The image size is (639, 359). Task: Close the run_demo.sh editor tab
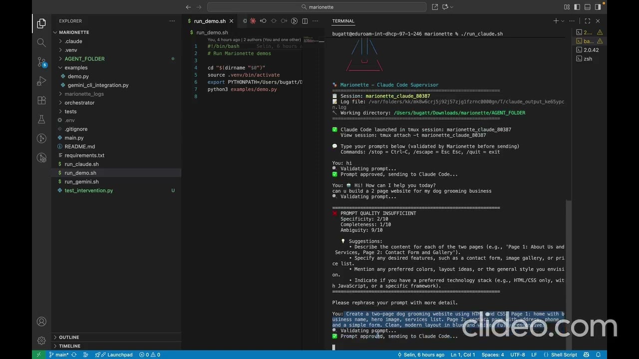coord(232,21)
